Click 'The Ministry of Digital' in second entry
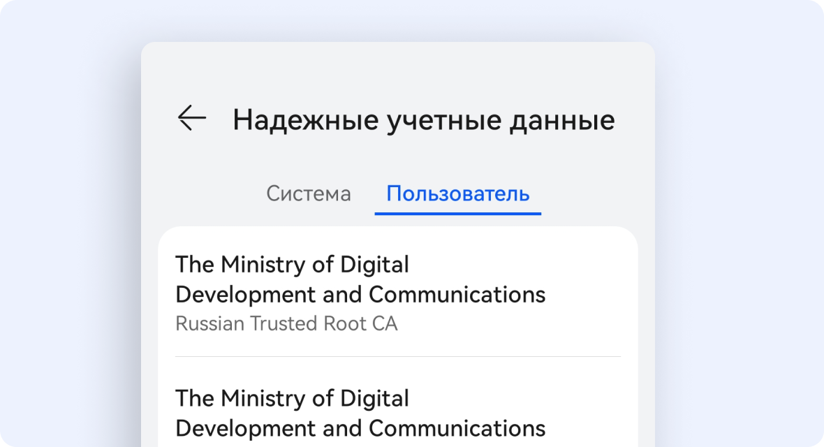This screenshot has width=824, height=447. tap(292, 399)
